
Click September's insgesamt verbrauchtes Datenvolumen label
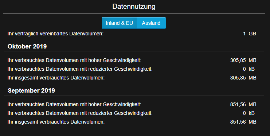[x=56, y=122]
